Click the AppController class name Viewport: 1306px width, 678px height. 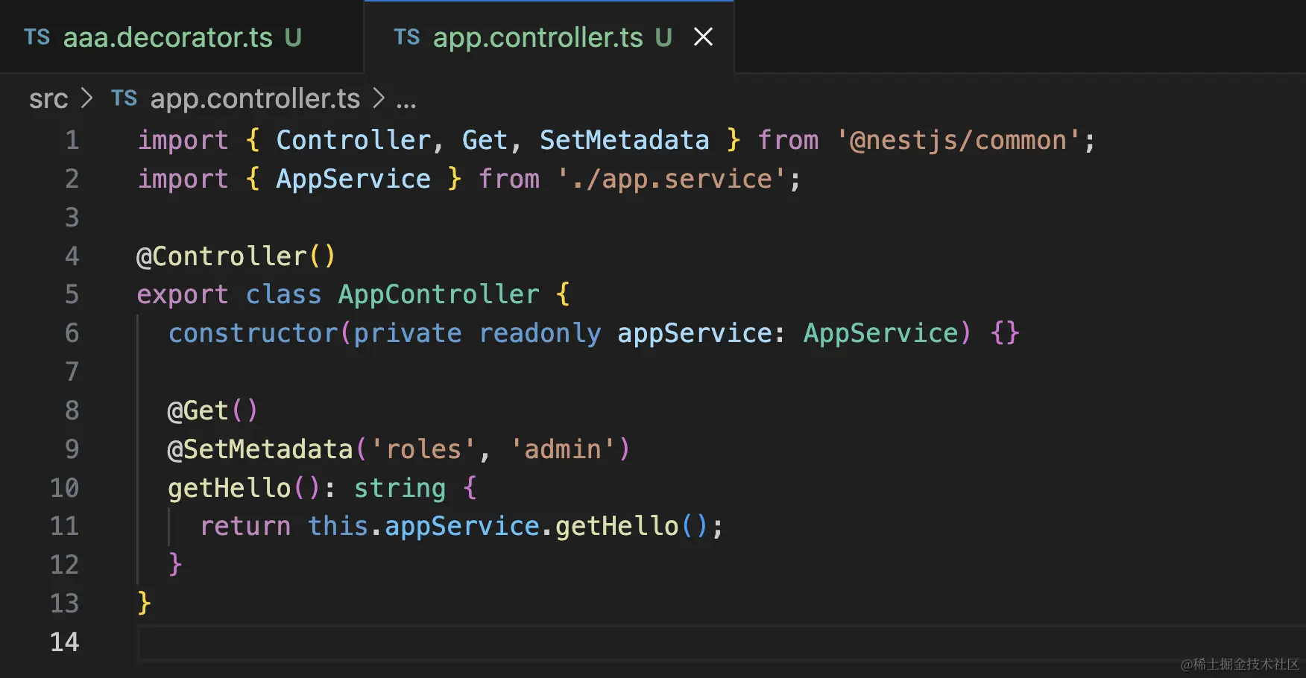(x=438, y=294)
